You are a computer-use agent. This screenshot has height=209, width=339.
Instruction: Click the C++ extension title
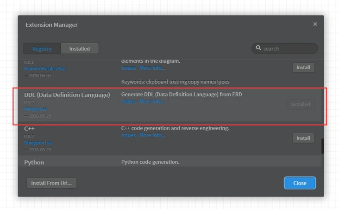click(x=29, y=129)
